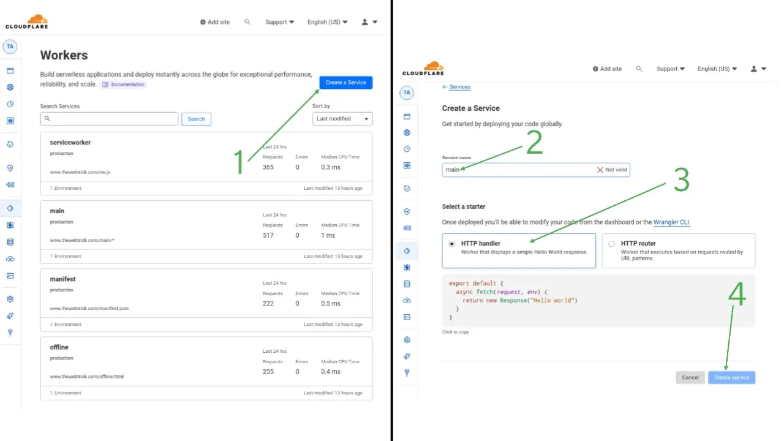
Task: Open the serviceworker service card
Action: click(x=206, y=164)
